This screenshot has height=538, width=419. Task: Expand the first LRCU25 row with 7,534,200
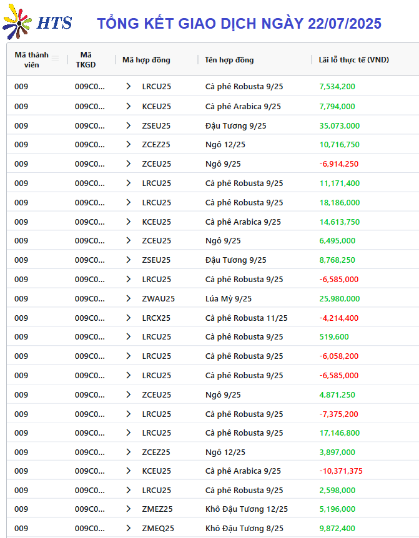pyautogui.click(x=129, y=86)
